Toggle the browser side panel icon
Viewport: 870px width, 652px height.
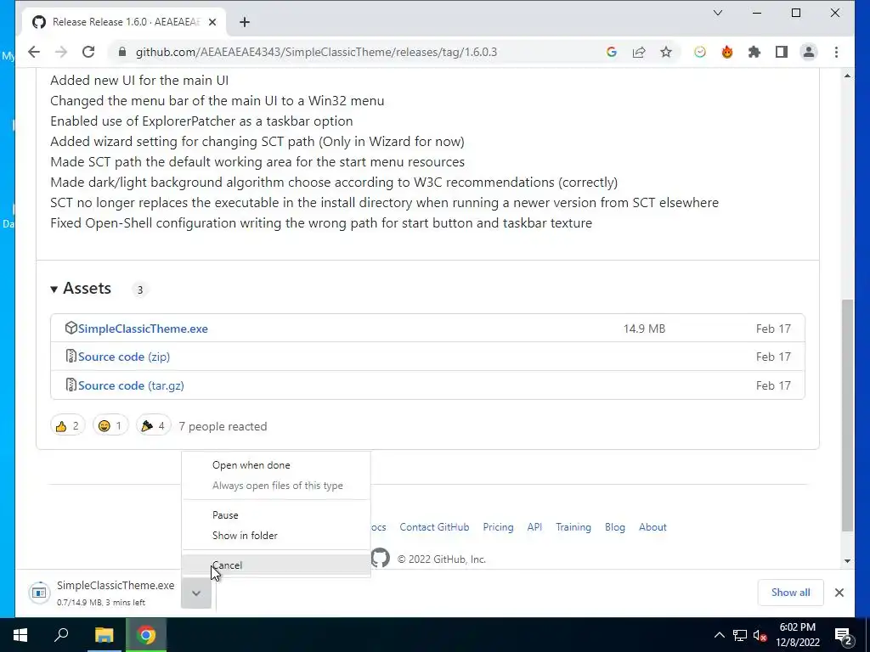[782, 52]
